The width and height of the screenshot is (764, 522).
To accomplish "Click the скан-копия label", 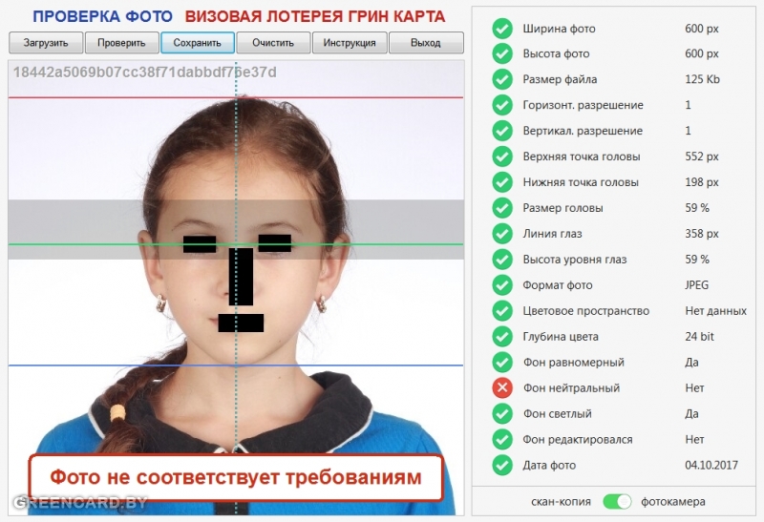I will 562,501.
